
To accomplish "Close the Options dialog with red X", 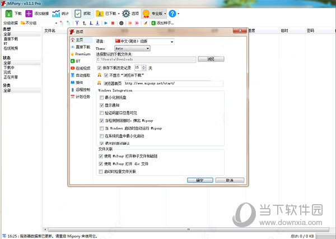I will (240, 31).
